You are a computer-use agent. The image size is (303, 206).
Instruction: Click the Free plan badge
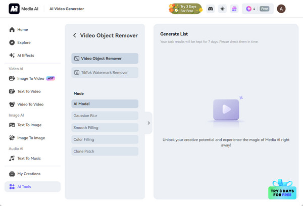(x=264, y=9)
